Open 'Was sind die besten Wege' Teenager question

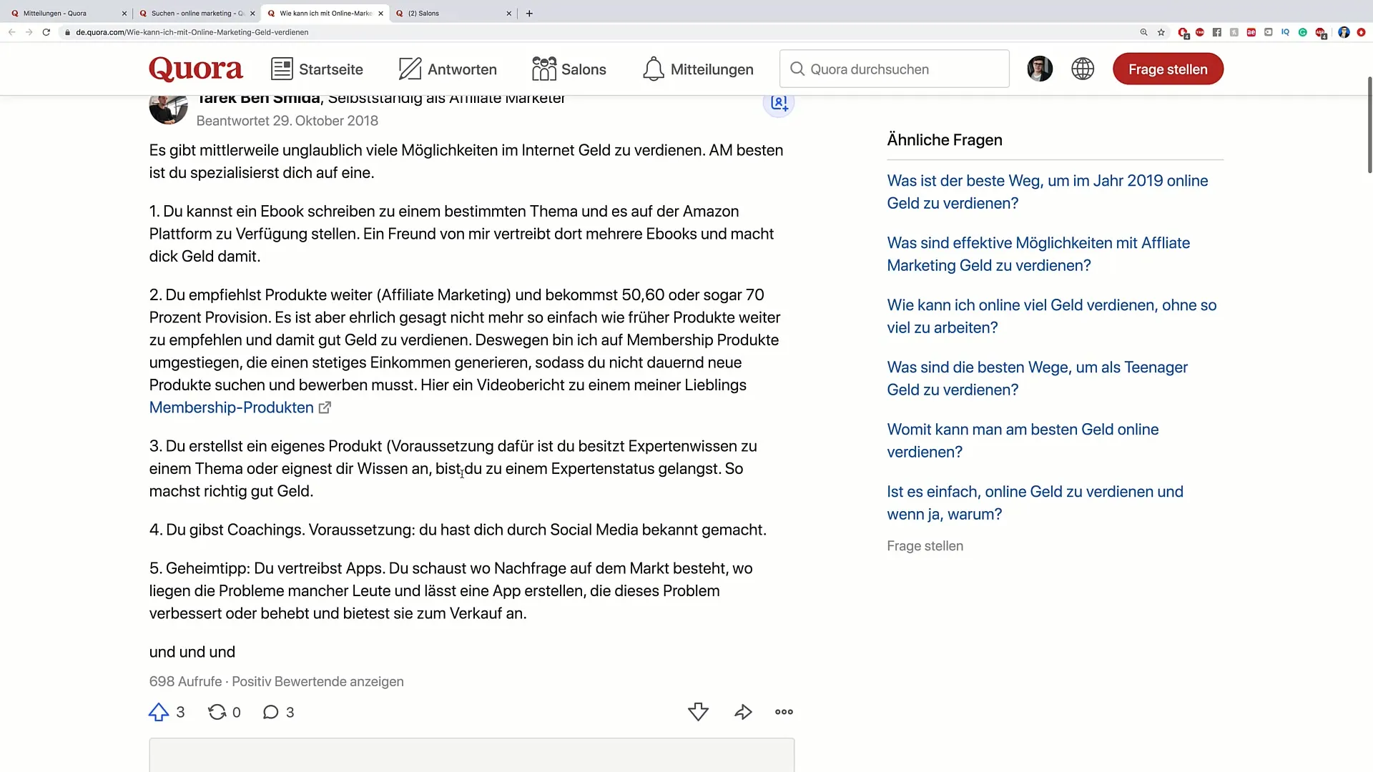(x=1037, y=378)
